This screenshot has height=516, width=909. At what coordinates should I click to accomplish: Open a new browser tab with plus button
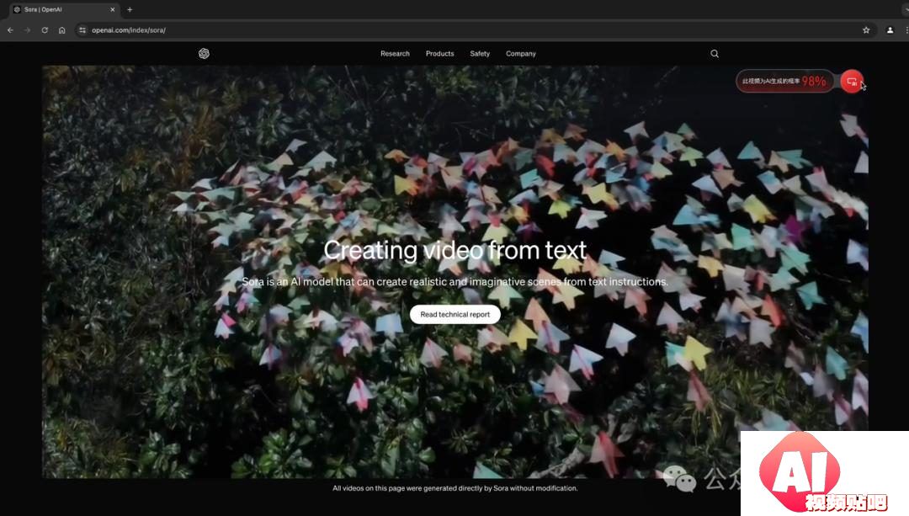130,9
